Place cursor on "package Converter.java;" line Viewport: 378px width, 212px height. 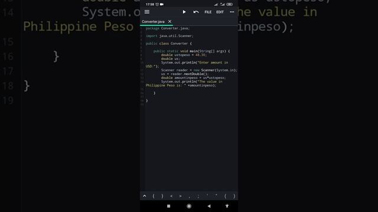[x=168, y=28]
